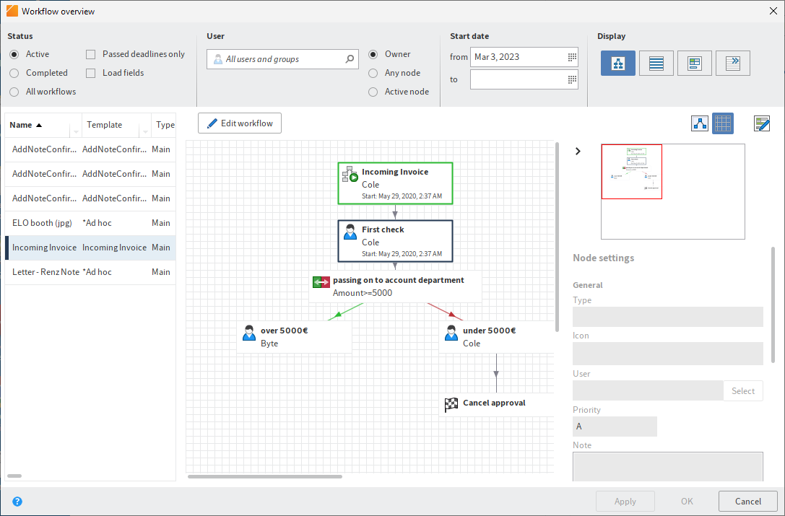Enable the Passed deadlines only checkbox

(x=90, y=53)
